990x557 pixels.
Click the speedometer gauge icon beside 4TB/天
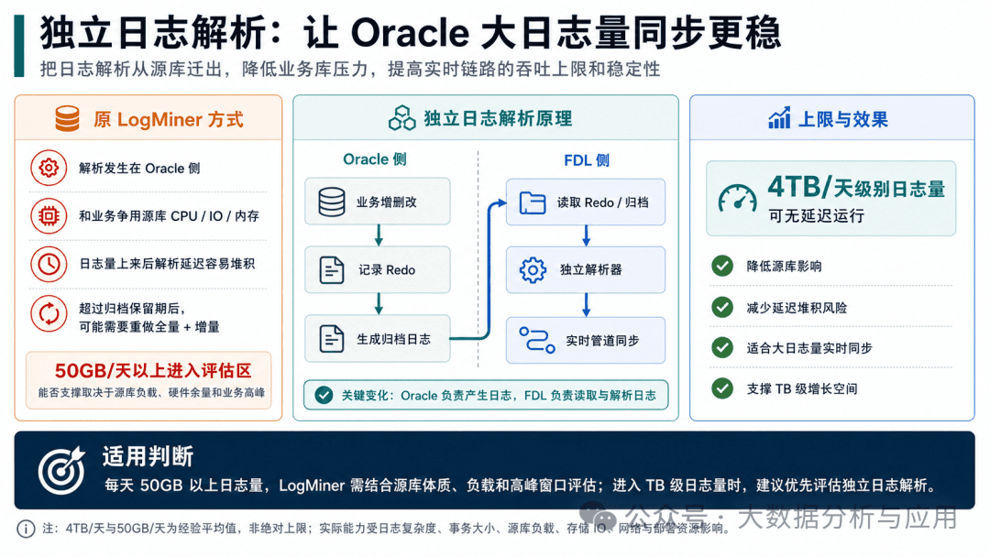[737, 198]
